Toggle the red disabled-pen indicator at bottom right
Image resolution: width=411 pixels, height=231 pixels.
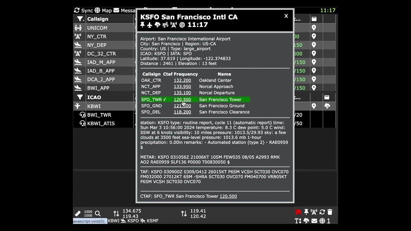coord(298,212)
